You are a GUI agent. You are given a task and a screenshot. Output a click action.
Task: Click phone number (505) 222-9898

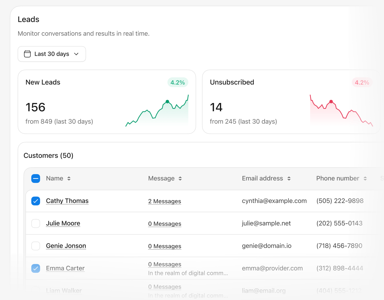(x=340, y=201)
